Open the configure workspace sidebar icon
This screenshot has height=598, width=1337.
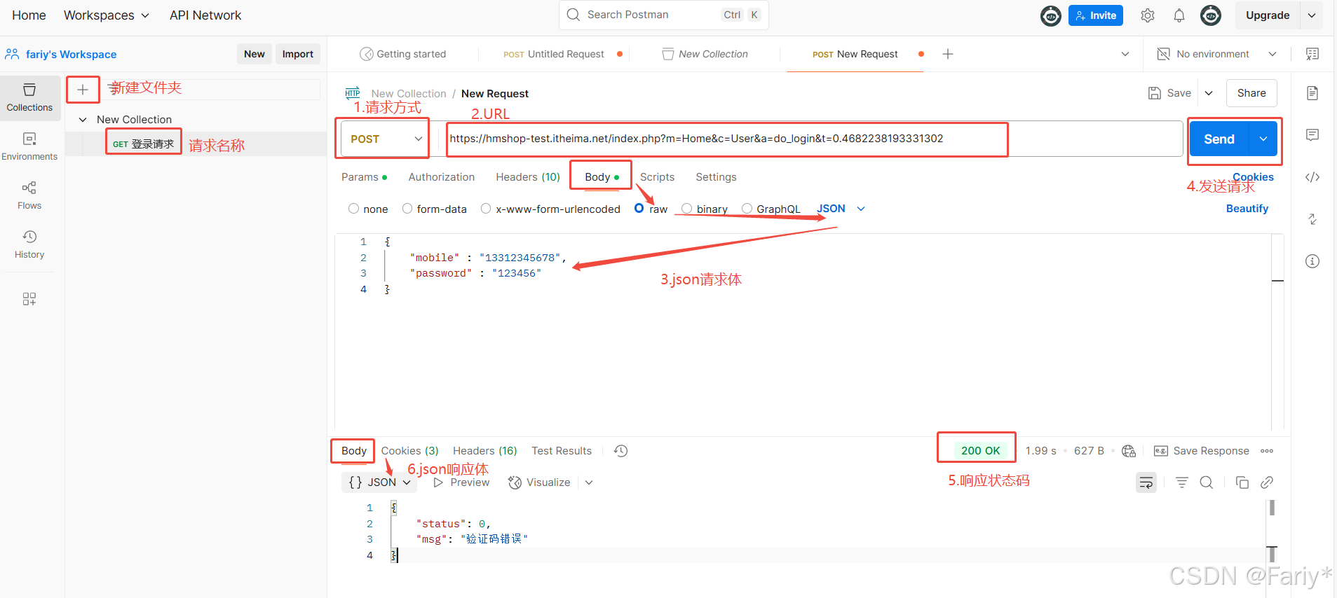point(29,299)
